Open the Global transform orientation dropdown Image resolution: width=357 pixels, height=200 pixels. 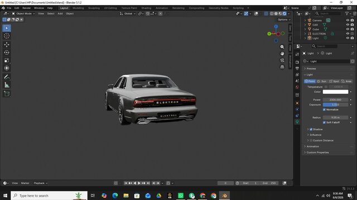tap(128, 13)
